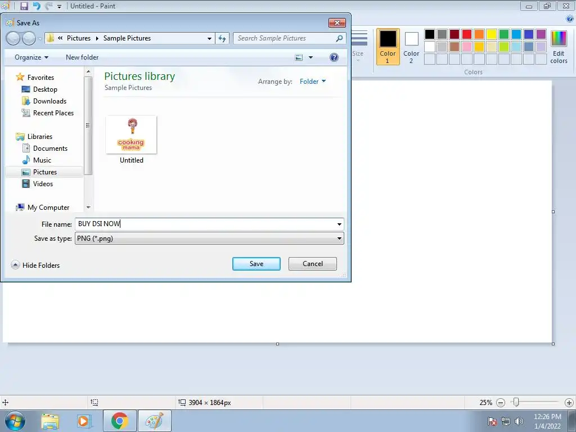Click the Paint Help question mark icon
This screenshot has width=576, height=432.
coord(570,19)
